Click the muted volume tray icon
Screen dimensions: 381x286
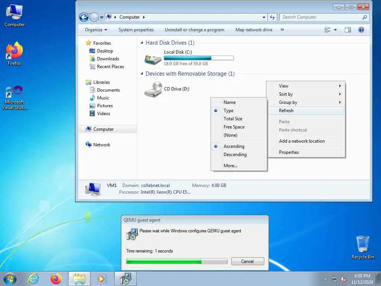(x=343, y=279)
